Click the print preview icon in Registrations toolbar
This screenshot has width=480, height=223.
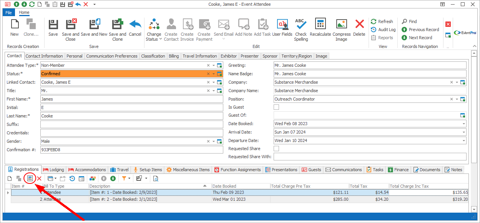coord(156,178)
